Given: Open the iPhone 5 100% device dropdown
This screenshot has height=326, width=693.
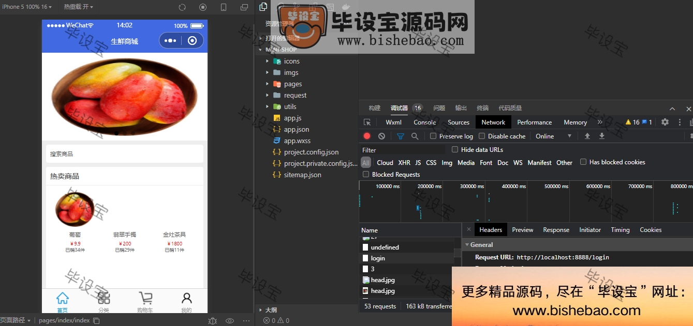Looking at the screenshot, I should coord(26,7).
